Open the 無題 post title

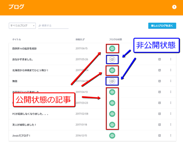(15, 81)
